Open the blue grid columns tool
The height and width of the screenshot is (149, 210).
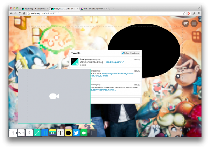point(45,133)
